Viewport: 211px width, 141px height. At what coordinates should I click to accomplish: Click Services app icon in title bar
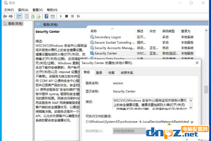click(x=6, y=3)
